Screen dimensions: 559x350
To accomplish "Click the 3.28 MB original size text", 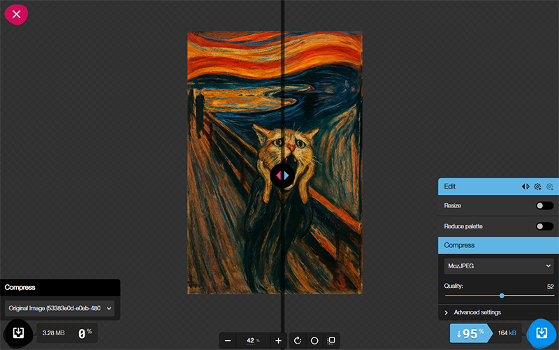I will click(x=54, y=333).
